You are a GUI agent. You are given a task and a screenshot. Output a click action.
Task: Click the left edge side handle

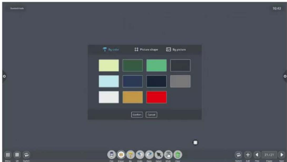(x=4, y=76)
